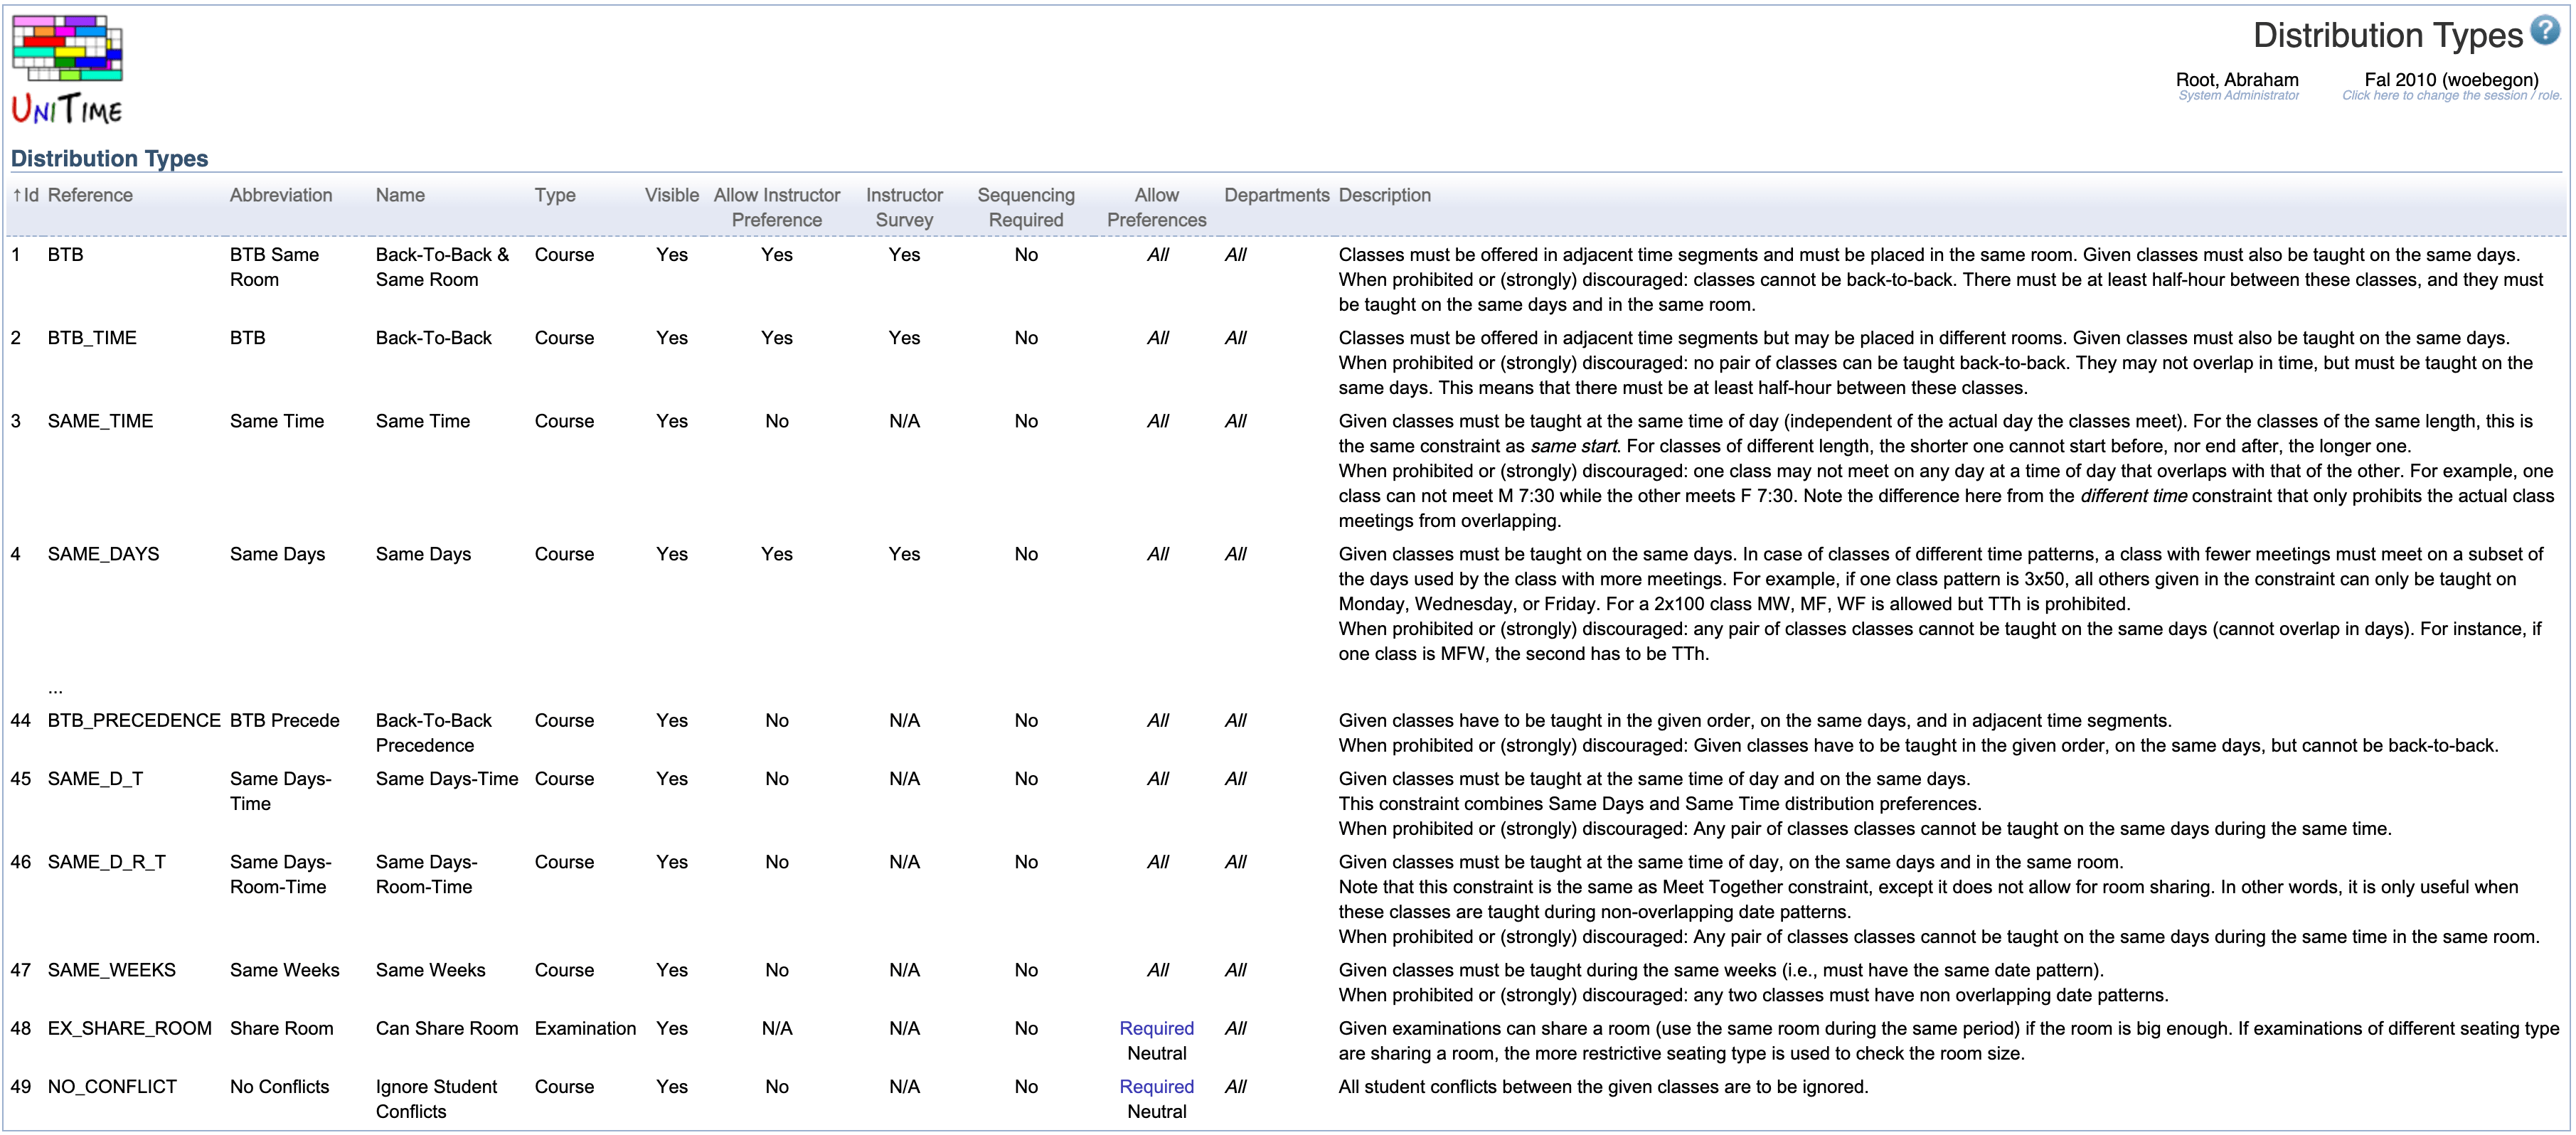Viewport: 2576px width, 1135px height.
Task: Click the Name column header
Action: (400, 195)
